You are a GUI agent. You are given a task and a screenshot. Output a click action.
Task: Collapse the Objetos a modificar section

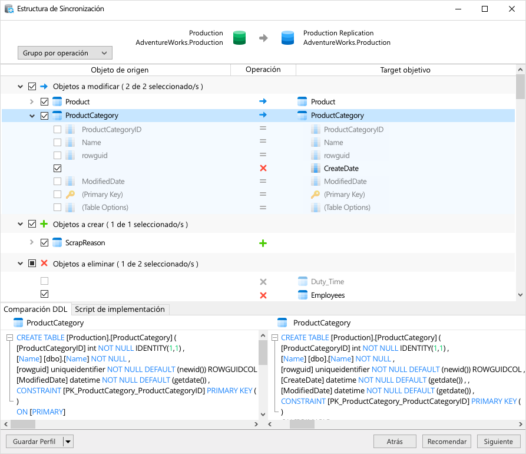[19, 85]
